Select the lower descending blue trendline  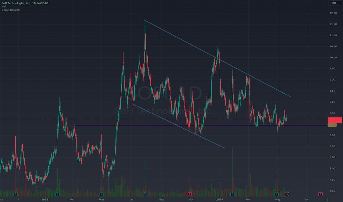[x=178, y=126]
